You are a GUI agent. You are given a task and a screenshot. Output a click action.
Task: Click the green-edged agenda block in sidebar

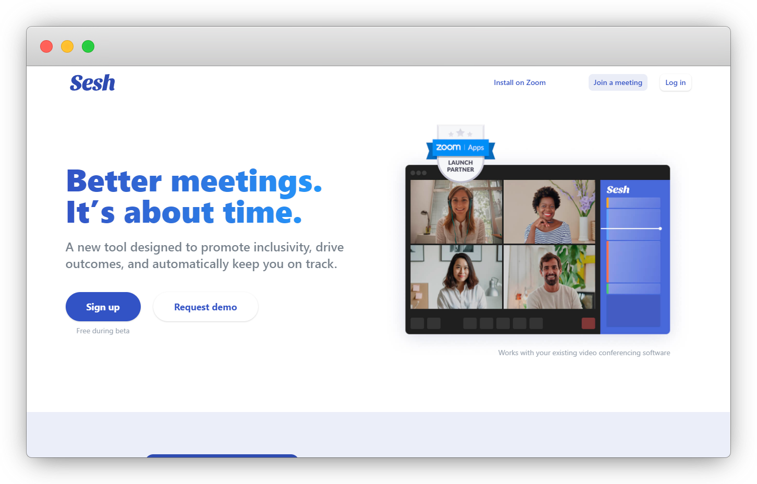click(x=633, y=289)
